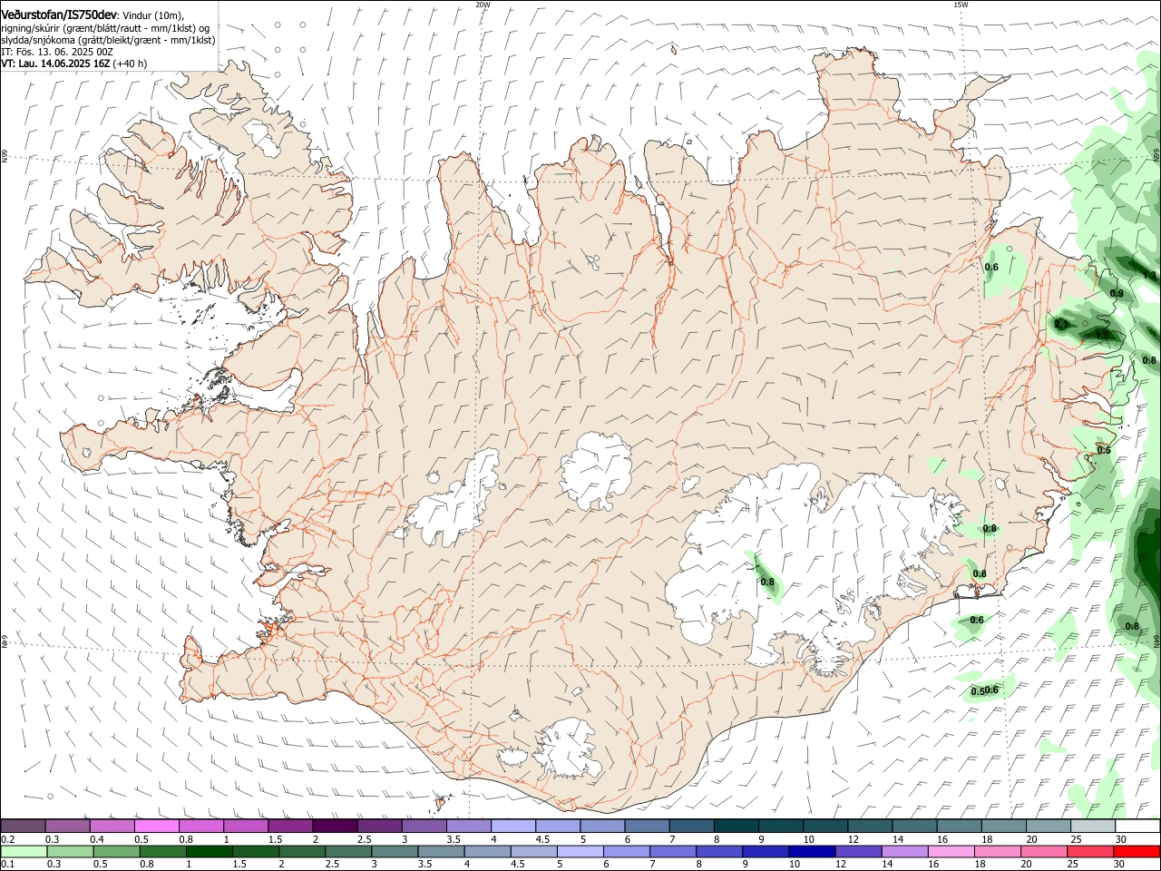Click the dark navy 10 mm rain swatch
1161x871 pixels.
(x=813, y=852)
